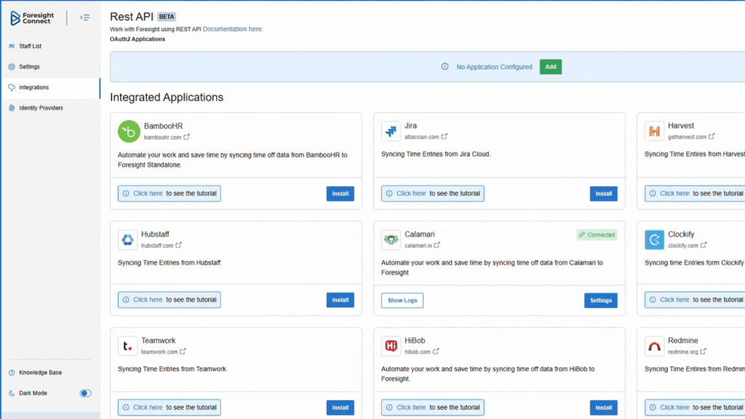The width and height of the screenshot is (745, 419).
Task: Click the Dark Mode moon icon
Action: click(x=12, y=393)
